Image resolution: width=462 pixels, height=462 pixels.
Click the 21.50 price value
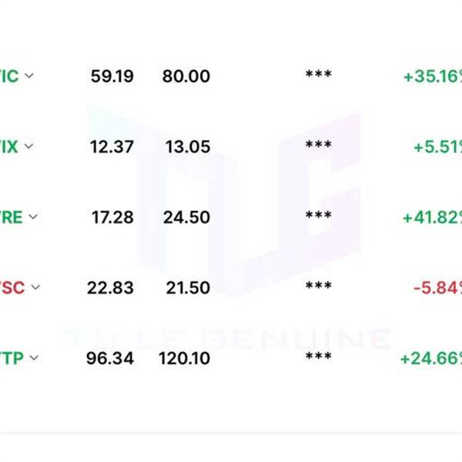(x=188, y=288)
